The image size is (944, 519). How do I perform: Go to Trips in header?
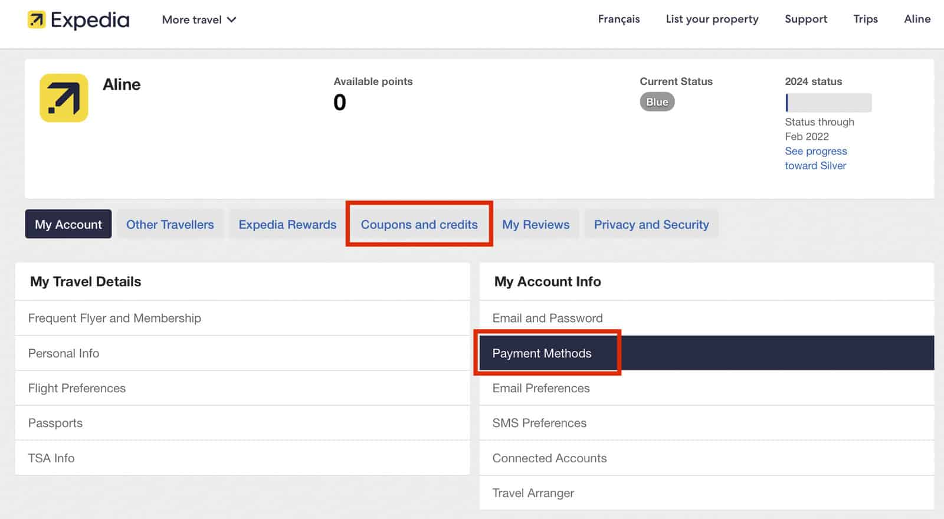865,19
